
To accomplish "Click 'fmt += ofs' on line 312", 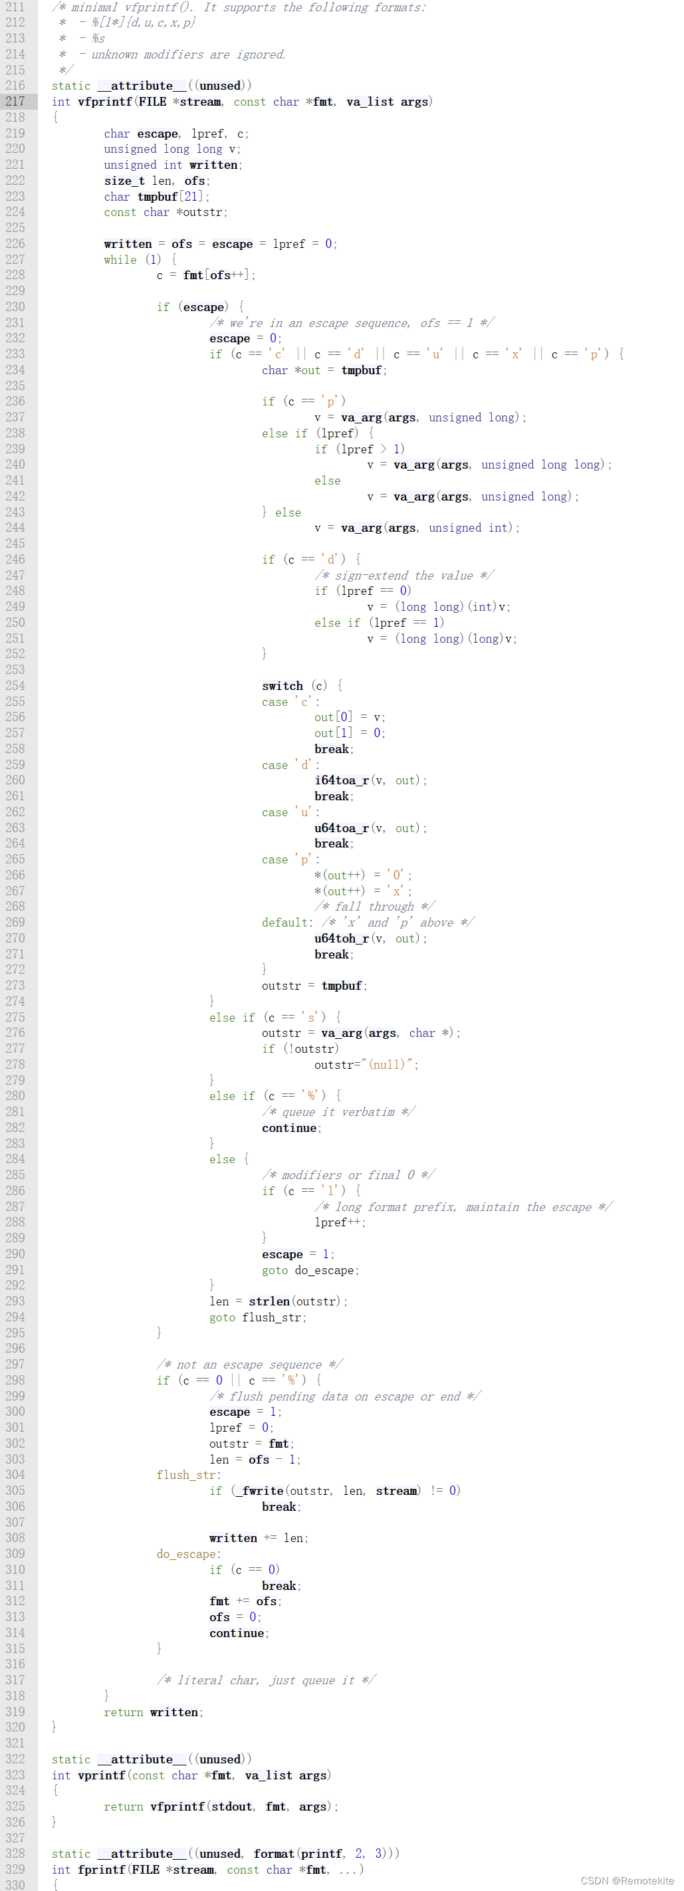I will click(x=243, y=1601).
